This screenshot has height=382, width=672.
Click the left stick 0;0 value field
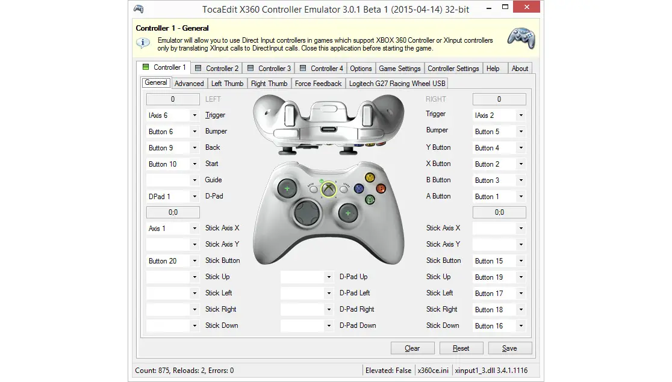(173, 212)
